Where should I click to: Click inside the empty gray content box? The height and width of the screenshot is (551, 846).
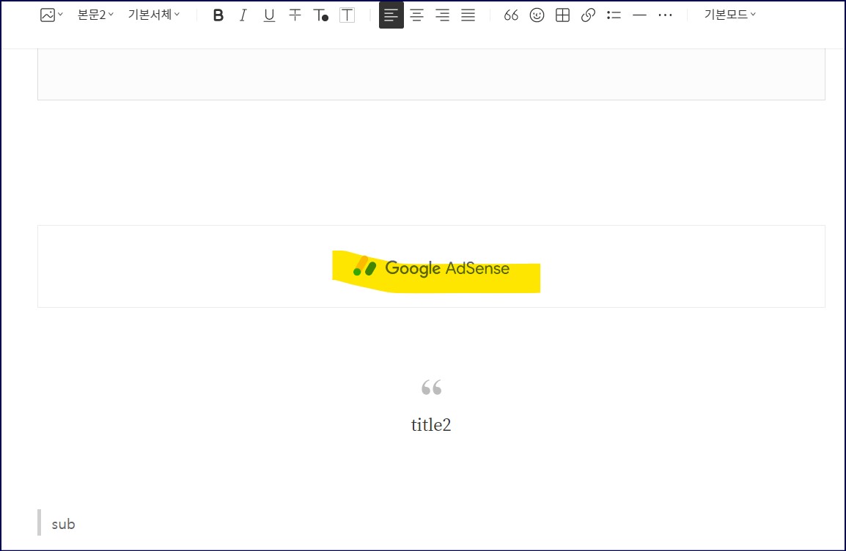coord(431,74)
